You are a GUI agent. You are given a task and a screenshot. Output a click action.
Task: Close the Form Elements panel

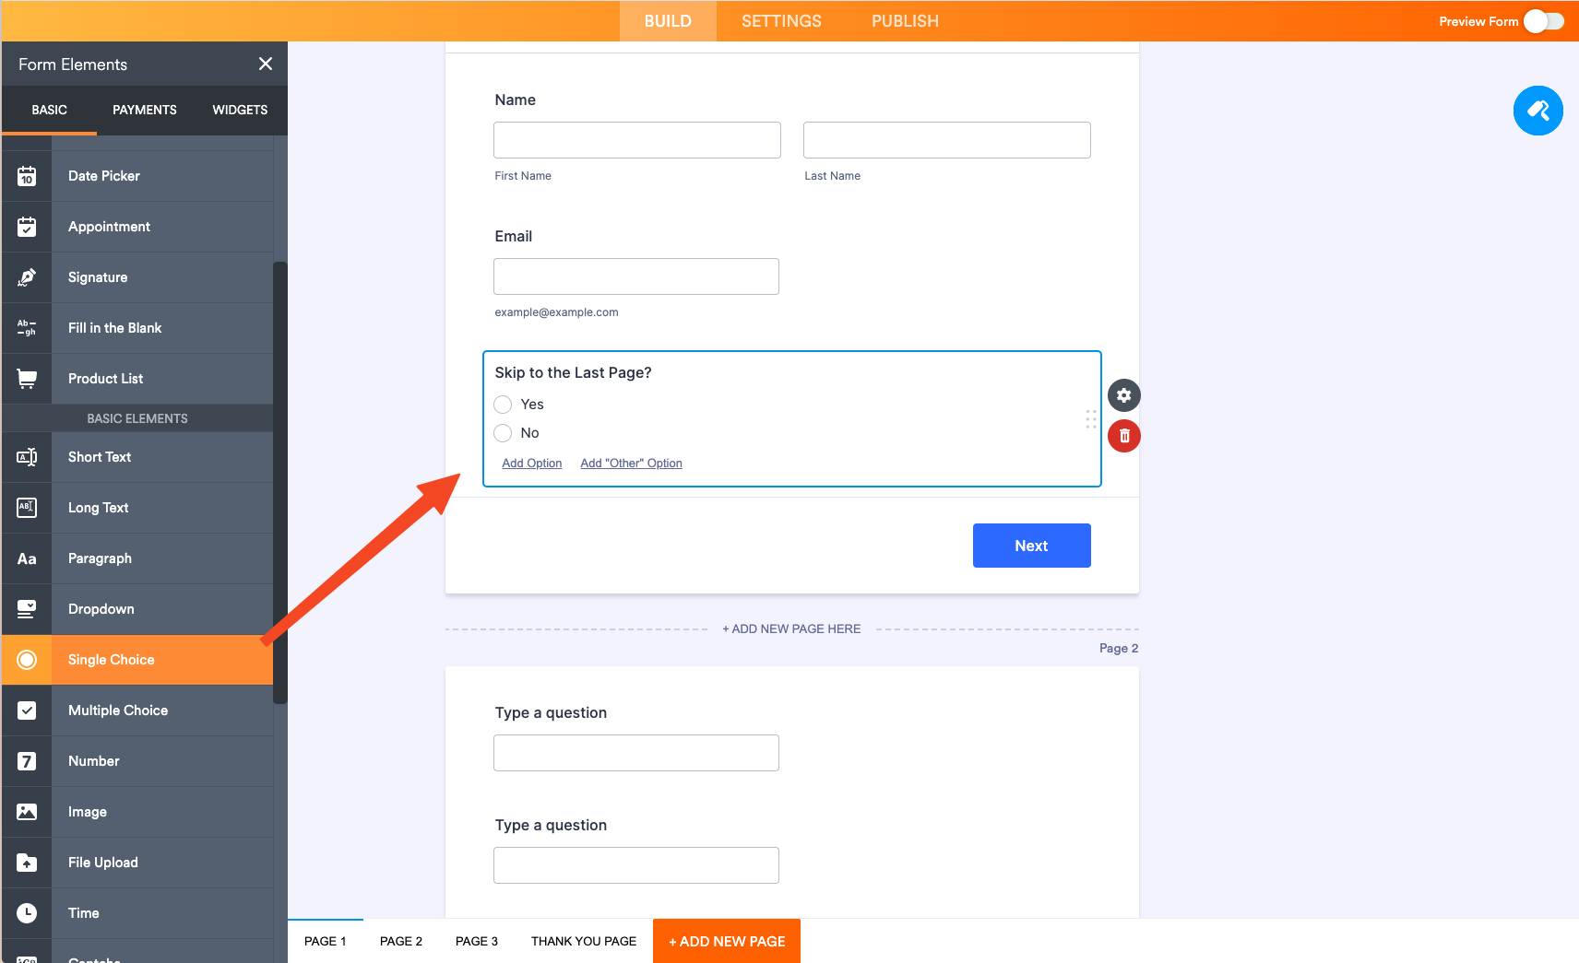(x=266, y=64)
